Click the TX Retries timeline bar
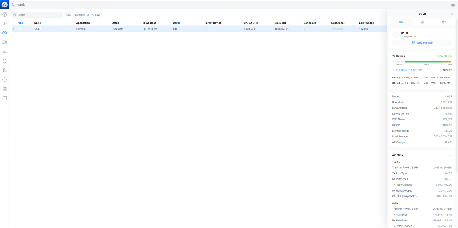This screenshot has height=228, width=458. point(422,62)
